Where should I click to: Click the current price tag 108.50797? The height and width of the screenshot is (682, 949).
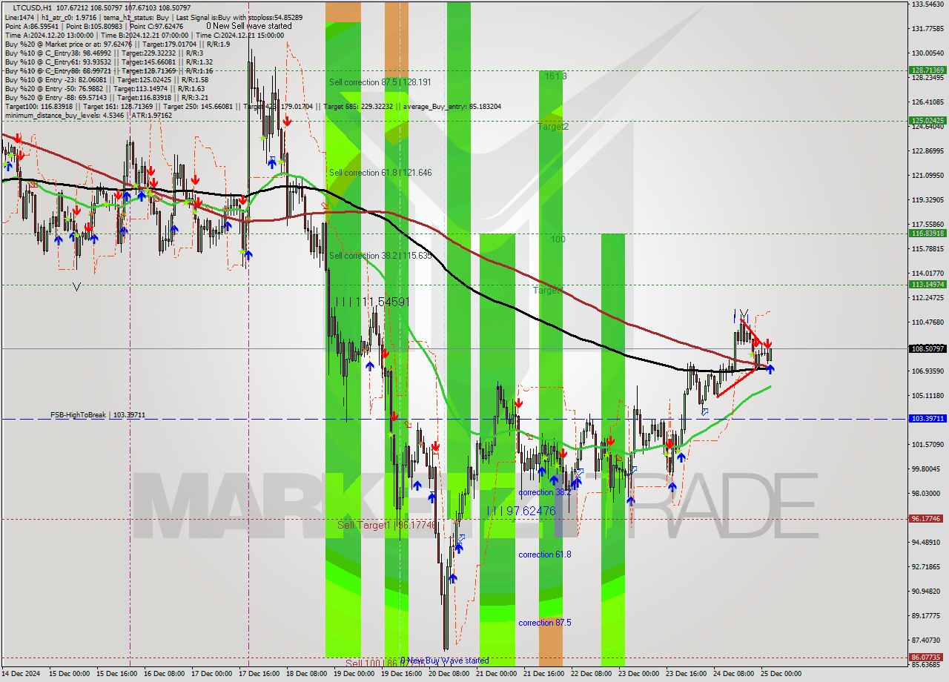coord(927,348)
